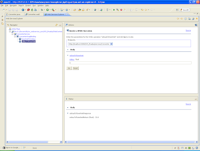The width and height of the screenshot is (200, 151).
Task: Click the celsius parameter link
Action: tap(72, 60)
